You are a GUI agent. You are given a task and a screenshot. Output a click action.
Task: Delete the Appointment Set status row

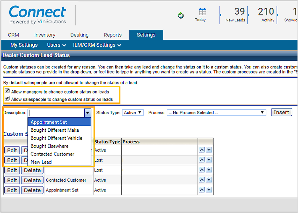point(32,190)
